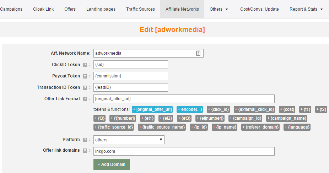Click the ClickID Token input field

point(130,65)
